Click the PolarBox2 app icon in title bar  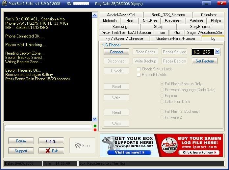(x=5, y=3)
